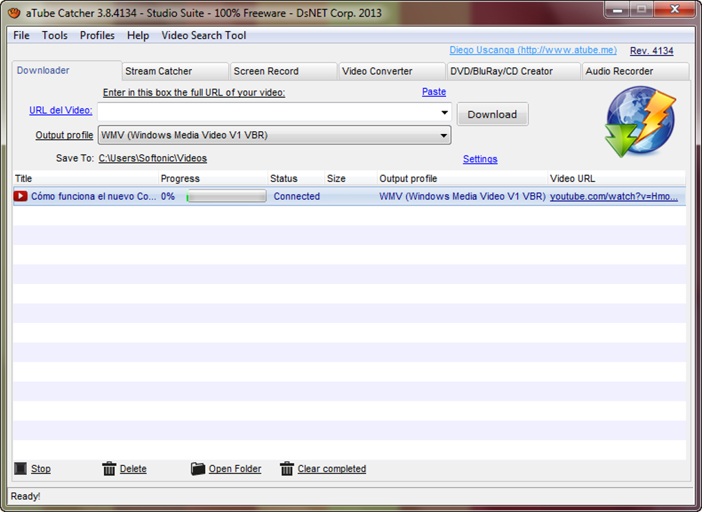Switch to the DVD/BluRay/CD Creator tab

(513, 71)
